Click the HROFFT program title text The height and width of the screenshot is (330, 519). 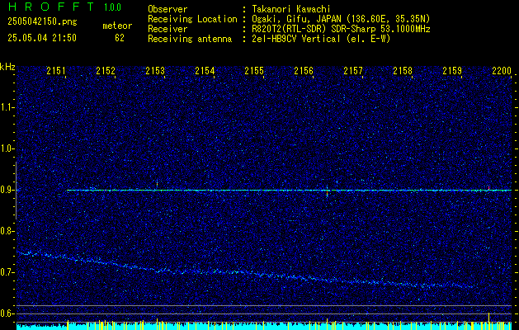tap(50, 7)
